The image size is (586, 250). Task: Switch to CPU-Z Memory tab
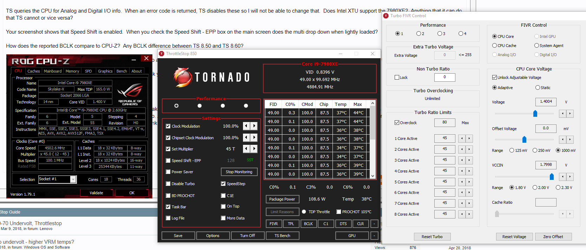[72, 71]
